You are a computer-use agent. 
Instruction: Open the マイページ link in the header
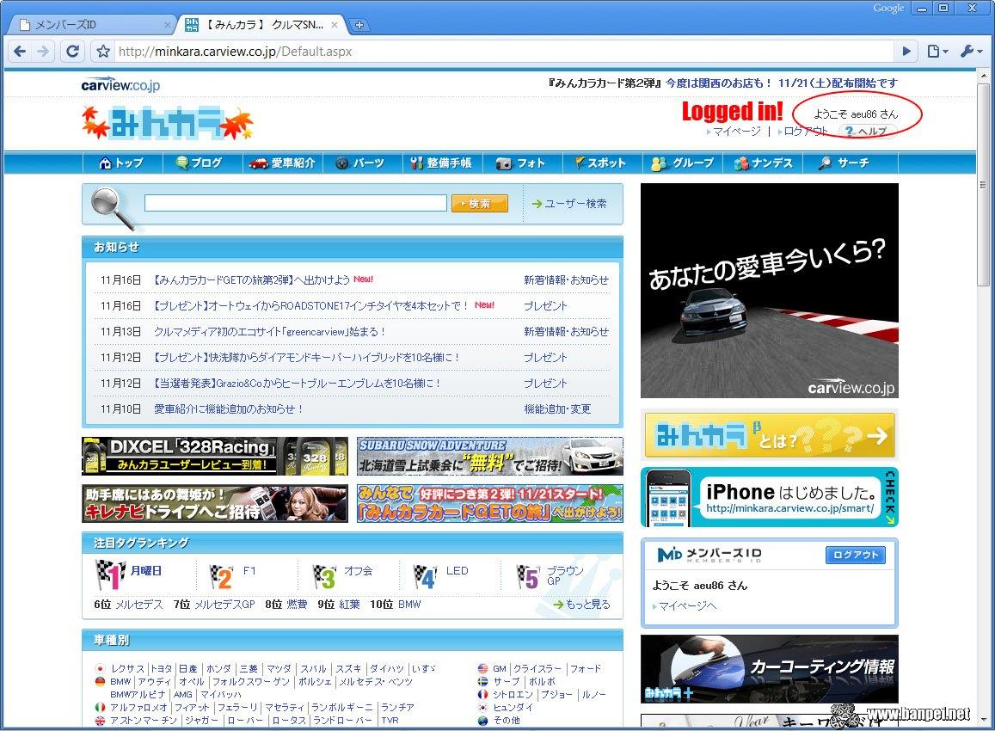point(737,132)
